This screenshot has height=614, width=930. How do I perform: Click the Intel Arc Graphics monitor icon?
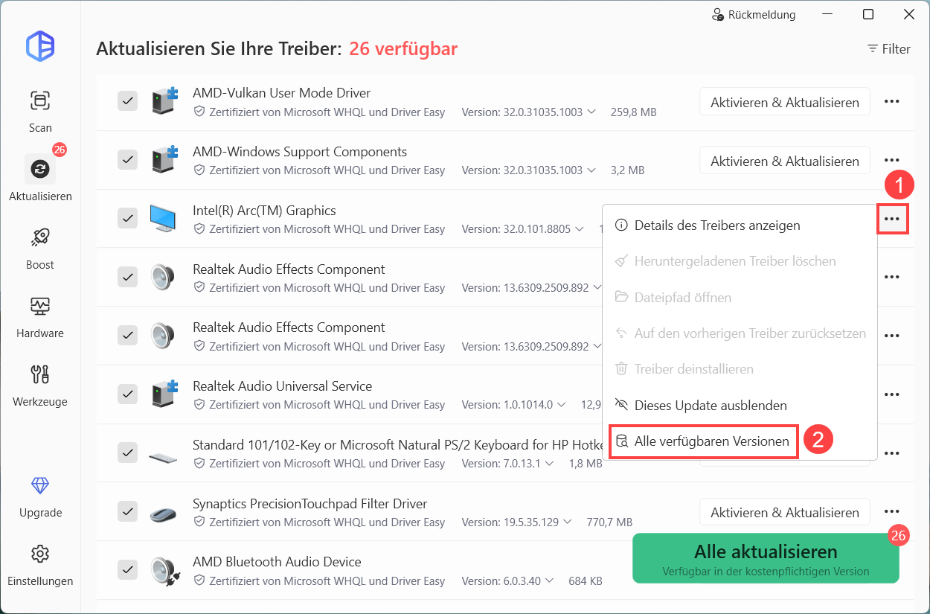coord(164,218)
